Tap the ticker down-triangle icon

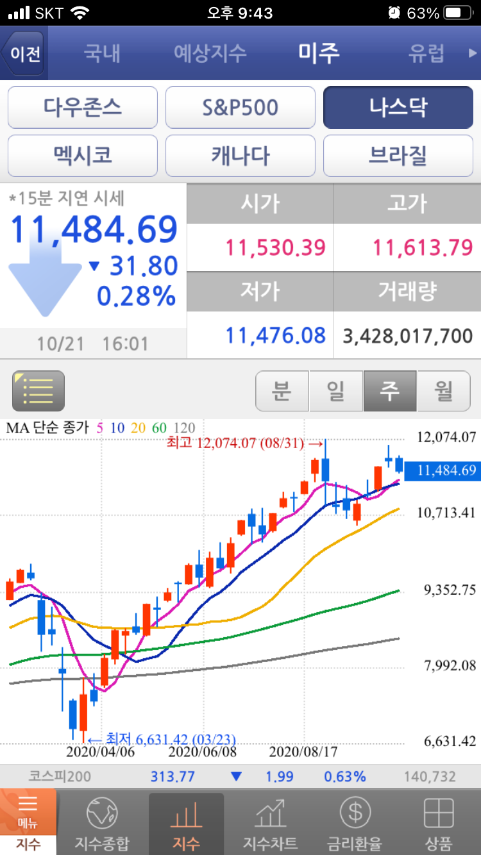click(236, 777)
